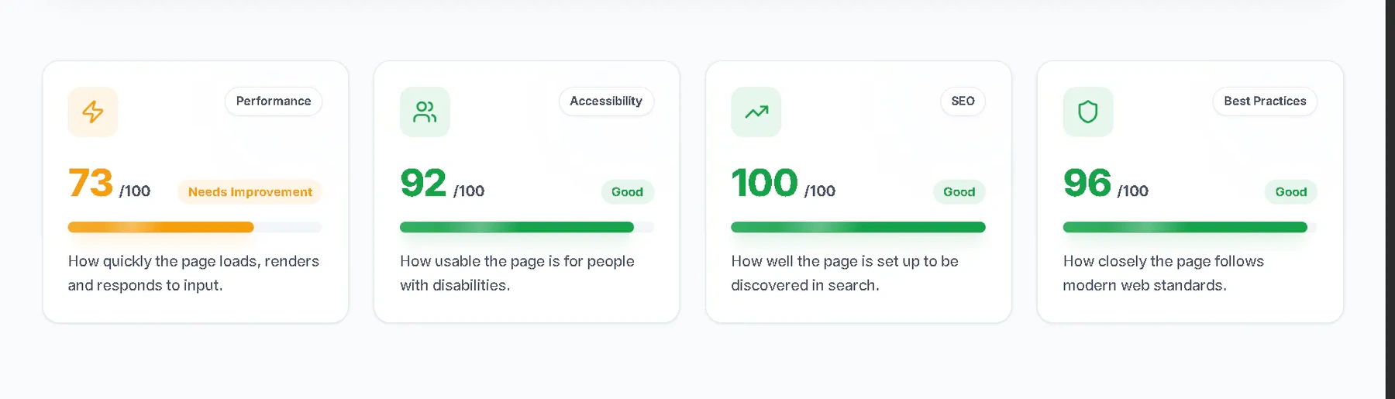Click the SEO trending arrow icon
Screen dimensions: 1395x399
pos(756,112)
